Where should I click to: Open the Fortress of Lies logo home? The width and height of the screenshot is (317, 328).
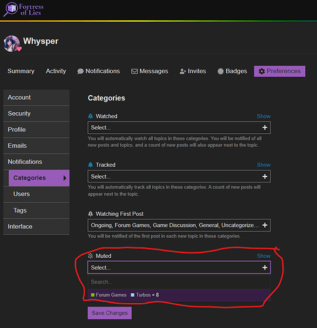(24, 9)
